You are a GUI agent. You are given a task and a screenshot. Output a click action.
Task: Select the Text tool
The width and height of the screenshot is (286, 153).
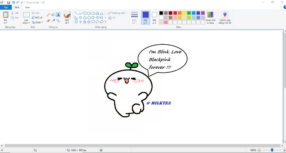(58, 15)
